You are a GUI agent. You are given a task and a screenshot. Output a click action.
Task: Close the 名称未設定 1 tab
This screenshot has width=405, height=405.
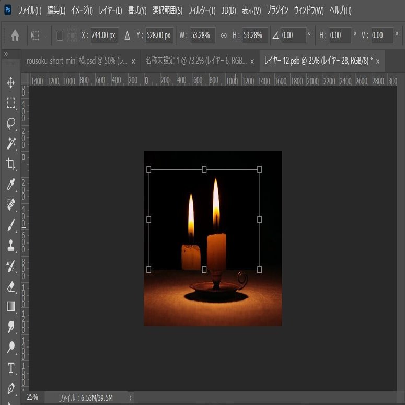click(252, 62)
